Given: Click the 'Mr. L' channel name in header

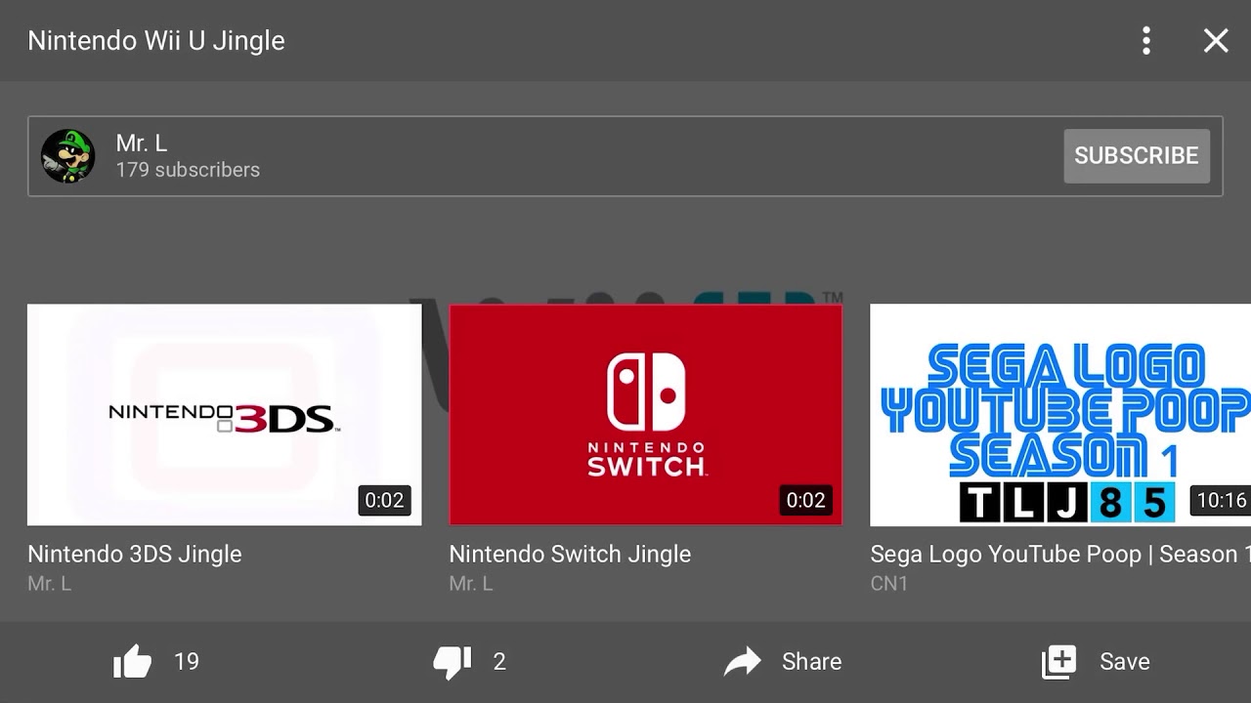Looking at the screenshot, I should [x=142, y=143].
